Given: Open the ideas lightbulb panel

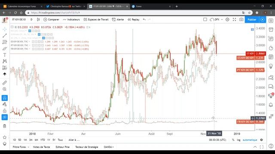Looking at the screenshot, I should pyautogui.click(x=271, y=66).
